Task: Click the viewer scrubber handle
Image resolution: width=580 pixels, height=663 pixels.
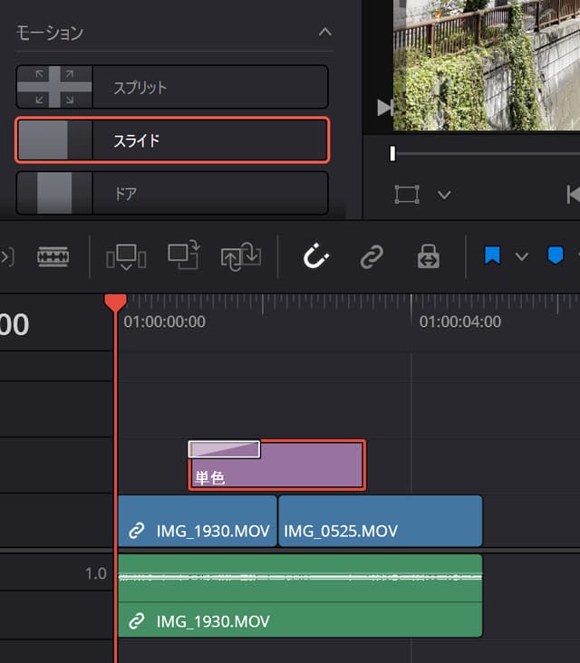Action: [x=392, y=153]
